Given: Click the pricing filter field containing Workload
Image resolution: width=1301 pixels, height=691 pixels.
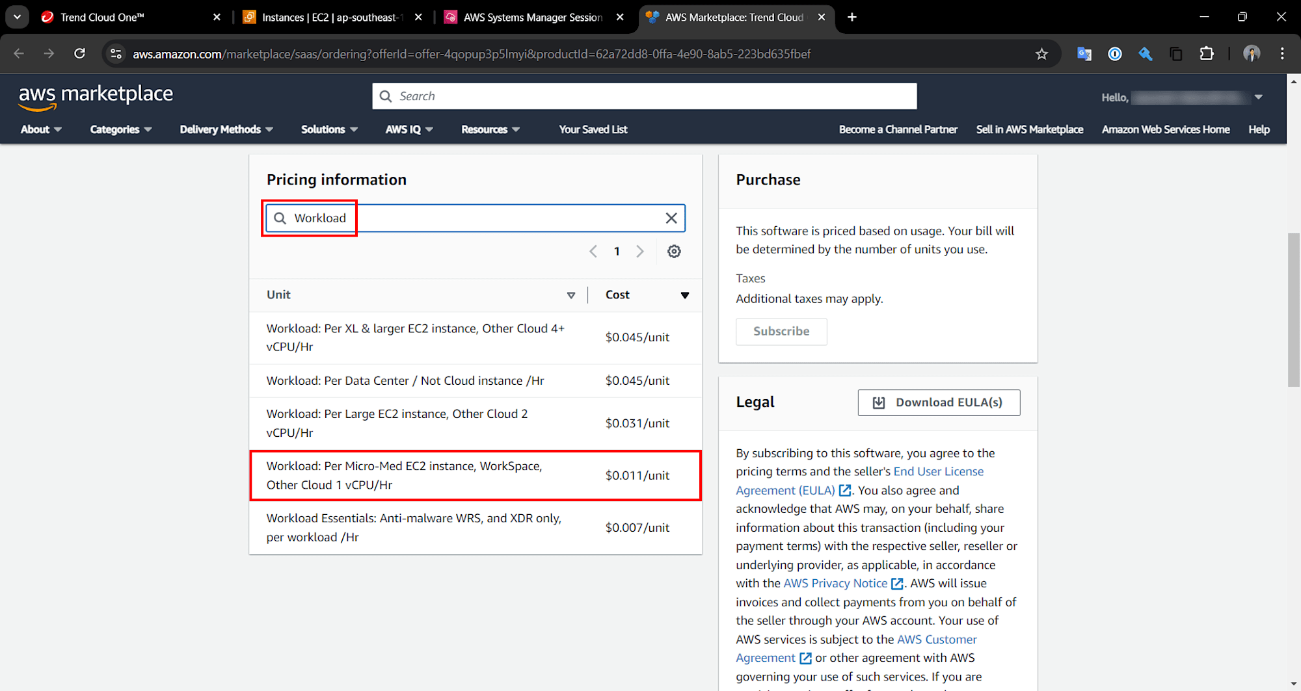Looking at the screenshot, I should coord(475,218).
